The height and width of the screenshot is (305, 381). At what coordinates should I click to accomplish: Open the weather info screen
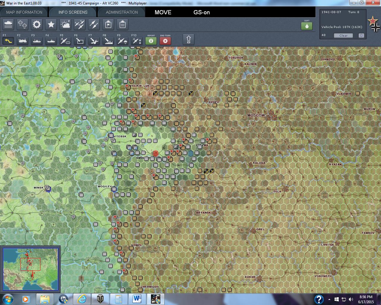(x=65, y=24)
